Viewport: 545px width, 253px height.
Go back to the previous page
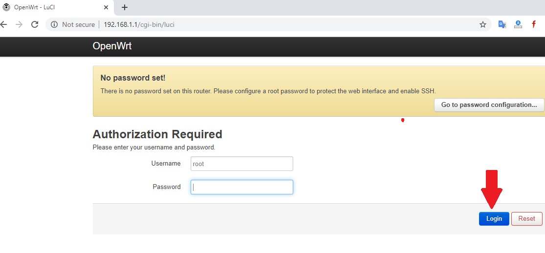pos(3,24)
